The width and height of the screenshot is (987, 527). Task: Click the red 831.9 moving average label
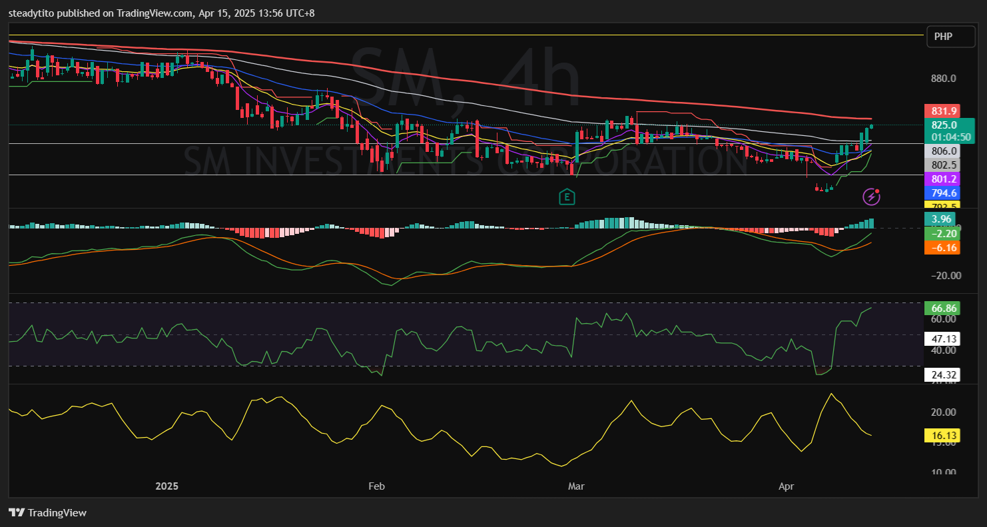click(944, 111)
